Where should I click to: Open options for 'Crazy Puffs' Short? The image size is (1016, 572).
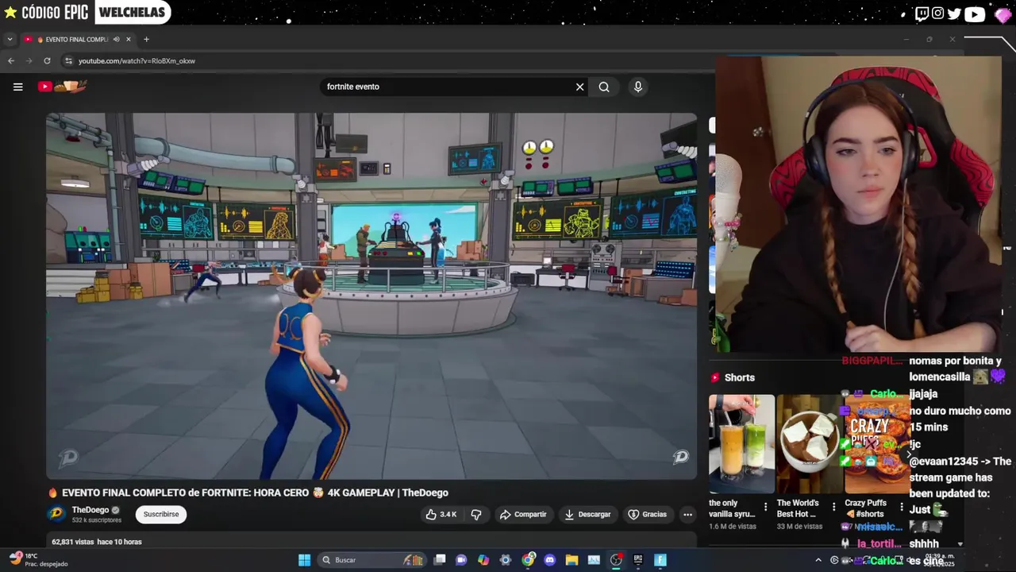tap(901, 507)
